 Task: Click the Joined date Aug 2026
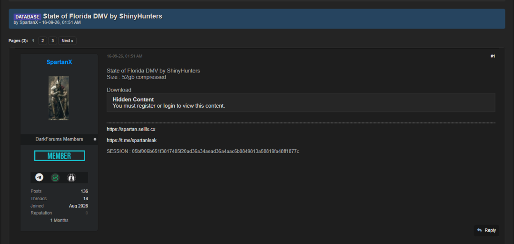[79, 206]
